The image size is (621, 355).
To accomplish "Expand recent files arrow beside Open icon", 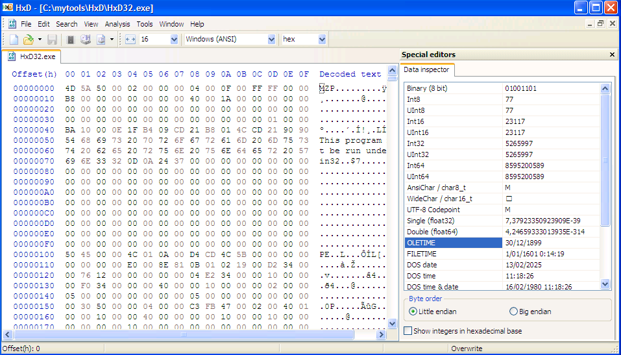I will [40, 39].
